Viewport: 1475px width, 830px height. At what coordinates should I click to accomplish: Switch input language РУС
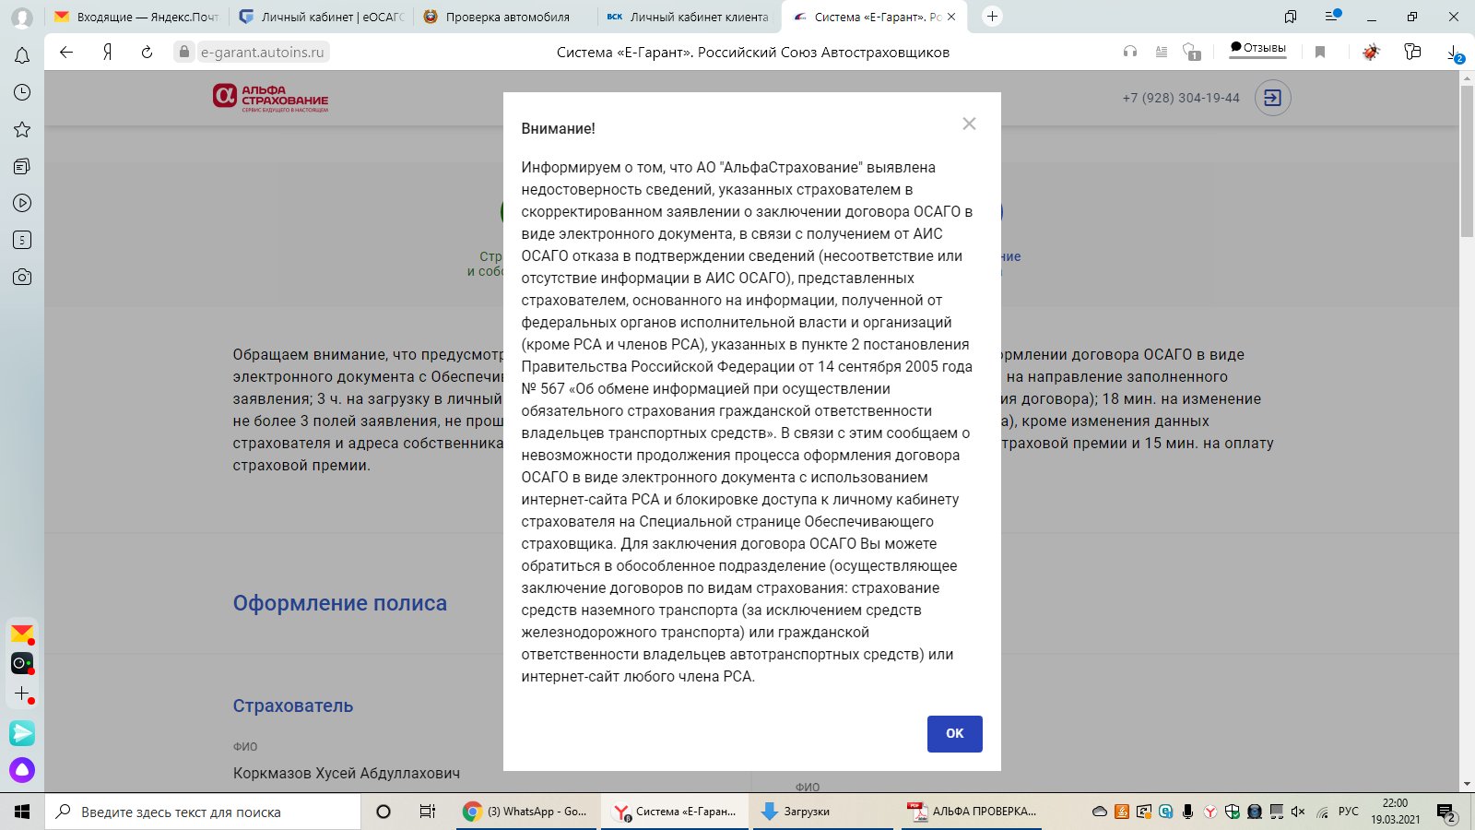pyautogui.click(x=1349, y=812)
